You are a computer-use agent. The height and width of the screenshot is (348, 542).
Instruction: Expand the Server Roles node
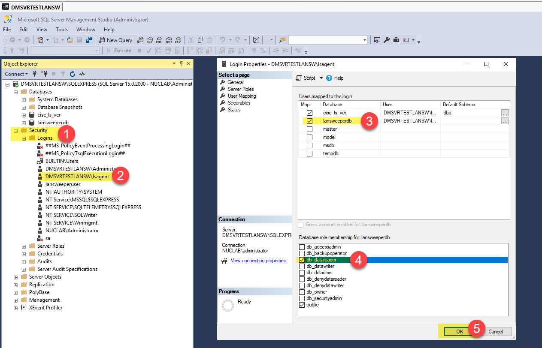(24, 246)
